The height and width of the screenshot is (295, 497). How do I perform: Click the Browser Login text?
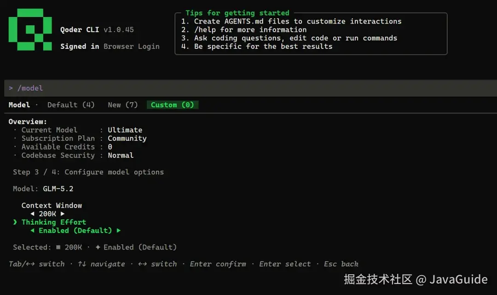click(131, 46)
